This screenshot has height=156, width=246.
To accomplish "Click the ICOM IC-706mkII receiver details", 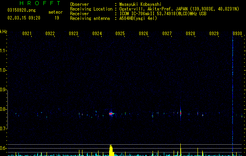I will 163,14.
